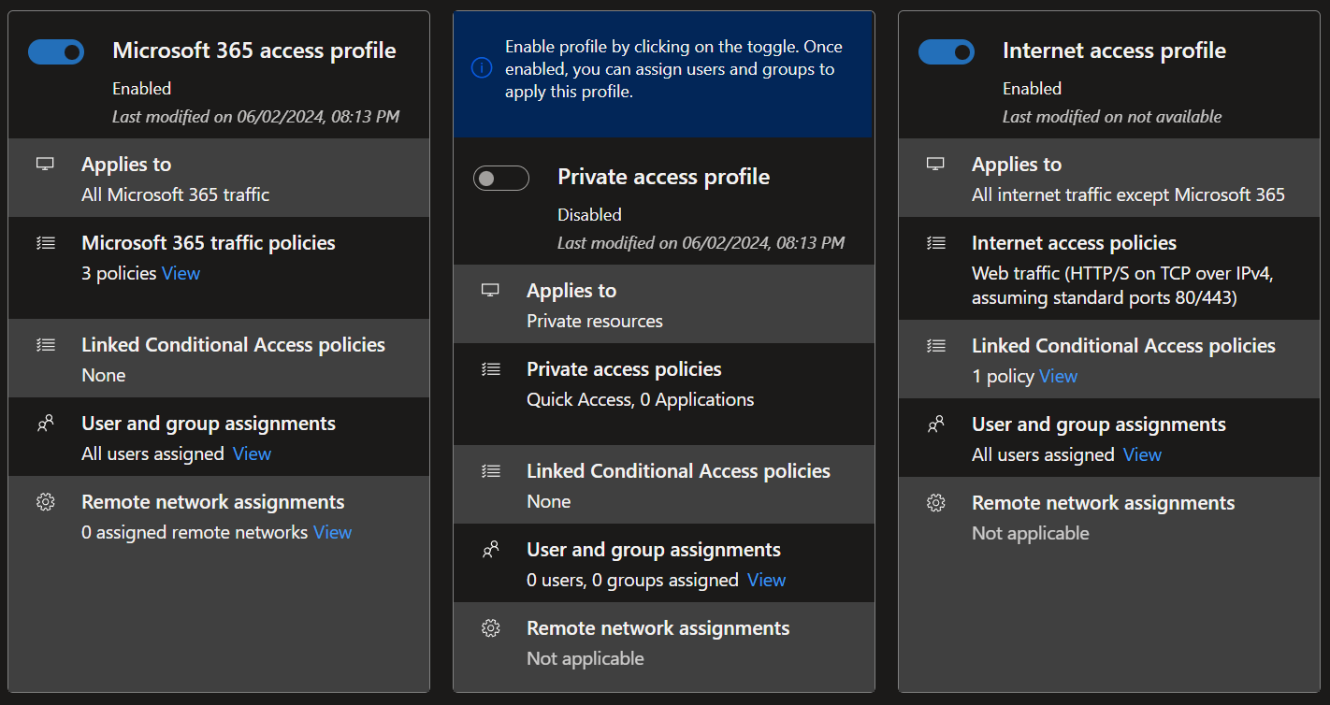Click 'Web traffic (HTTP/S on TCP over IPv4' description
This screenshot has height=705, width=1330.
1122,285
